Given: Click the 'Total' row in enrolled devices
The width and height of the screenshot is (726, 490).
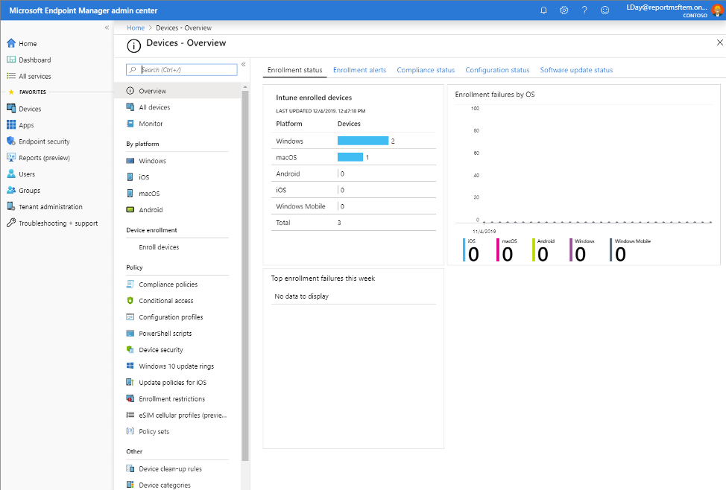Looking at the screenshot, I should tap(353, 222).
